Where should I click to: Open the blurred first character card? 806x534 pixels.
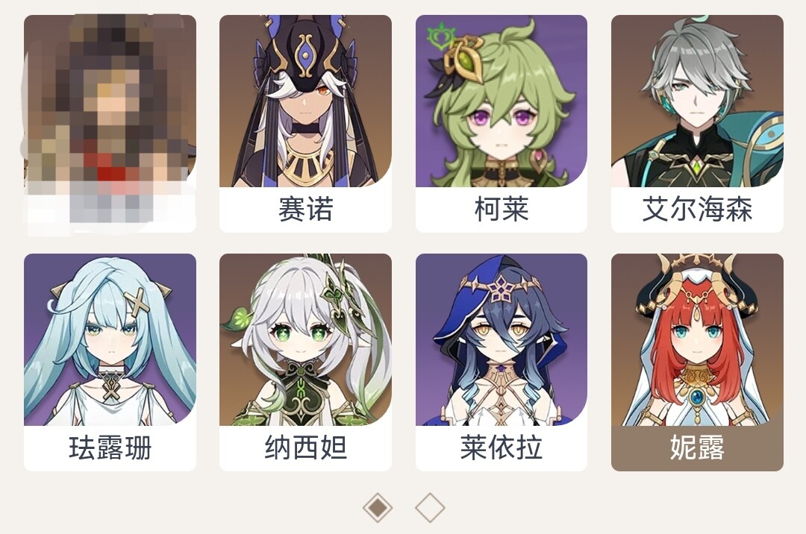click(110, 124)
